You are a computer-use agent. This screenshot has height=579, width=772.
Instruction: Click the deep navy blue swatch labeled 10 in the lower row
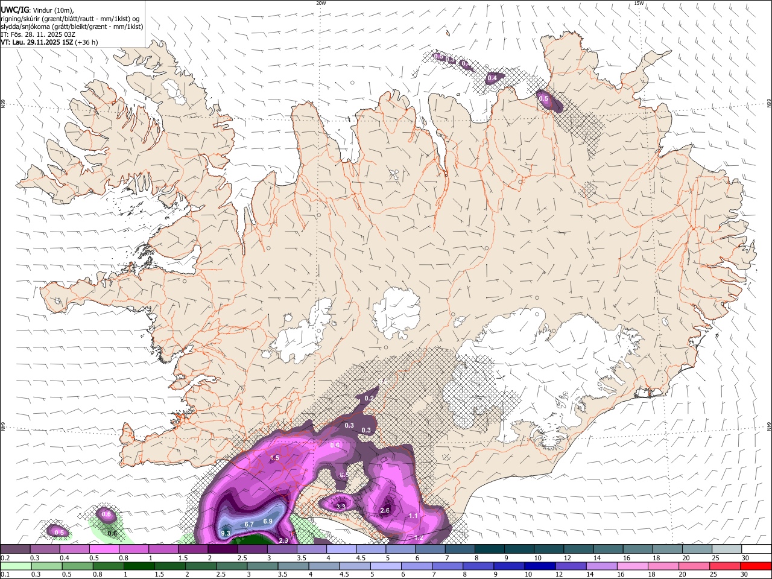point(539,566)
